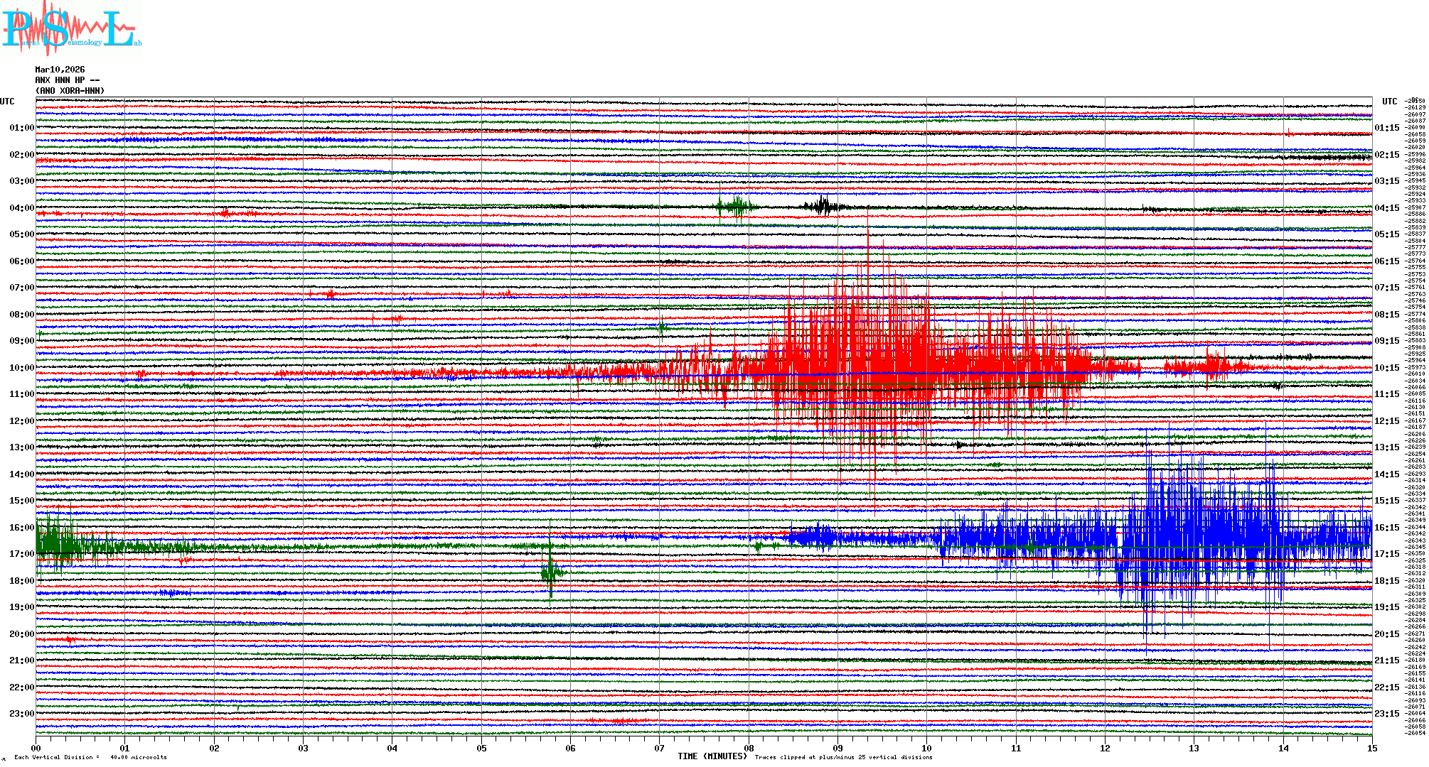The width and height of the screenshot is (1429, 767).
Task: Select the 16:00 hour label on left
Action: point(21,528)
